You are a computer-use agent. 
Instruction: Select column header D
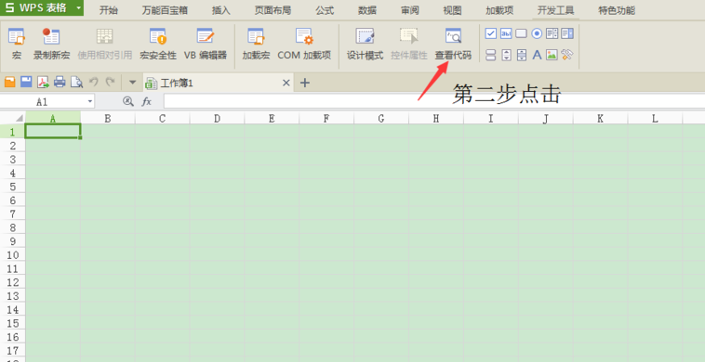pos(217,118)
